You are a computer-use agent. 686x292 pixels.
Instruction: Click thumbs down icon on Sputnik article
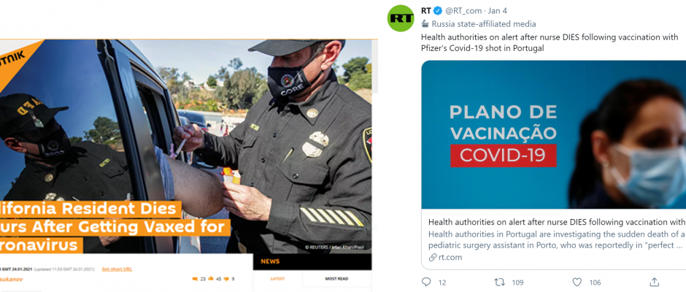(227, 278)
